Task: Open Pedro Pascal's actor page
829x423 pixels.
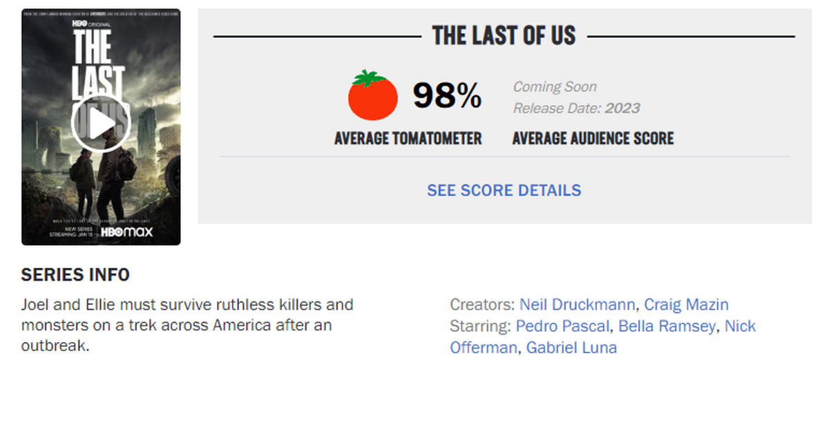Action: pos(562,326)
